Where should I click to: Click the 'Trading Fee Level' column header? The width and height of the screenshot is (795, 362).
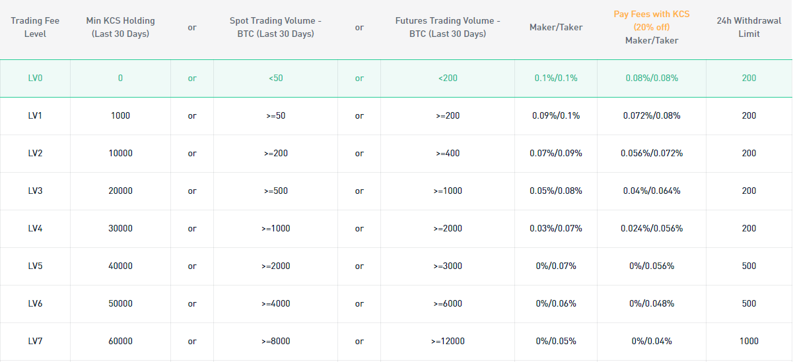click(35, 27)
